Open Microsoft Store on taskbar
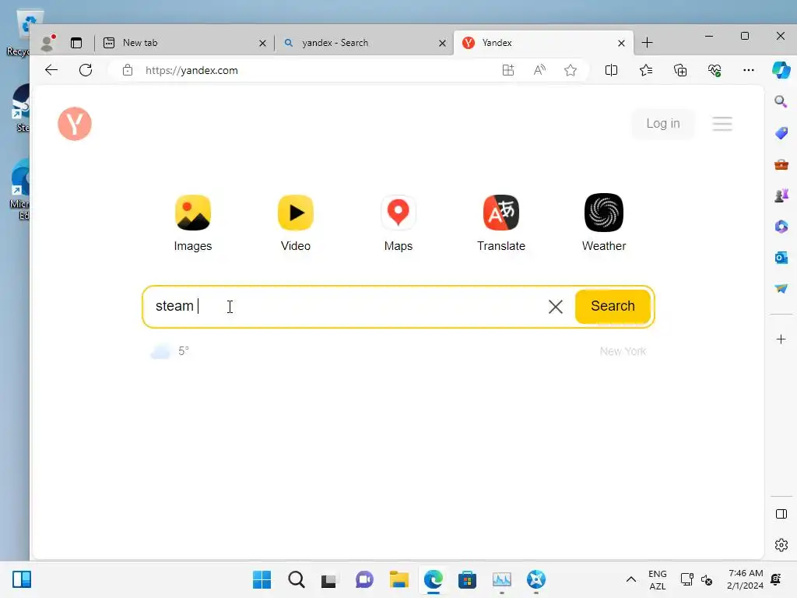 467,579
